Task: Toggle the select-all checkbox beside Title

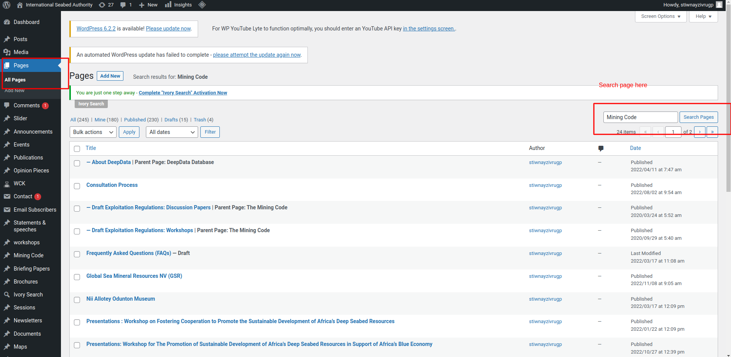Action: tap(77, 149)
